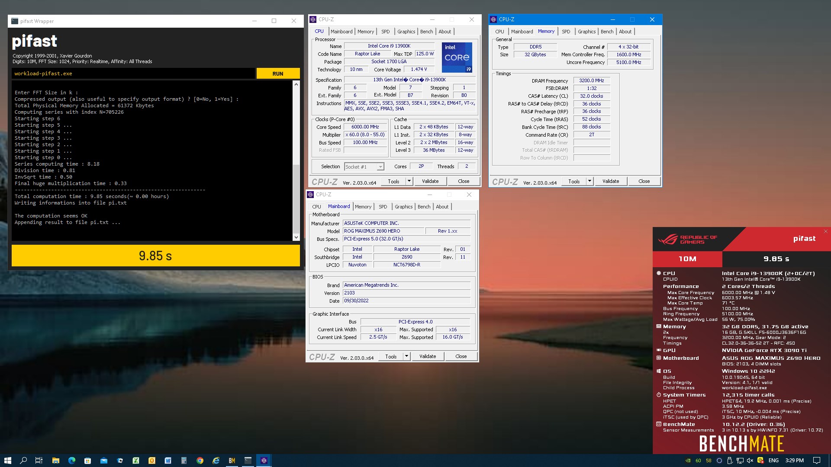Image resolution: width=831 pixels, height=467 pixels.
Task: Open About tab in CPU-Z Mainboard window
Action: point(442,207)
